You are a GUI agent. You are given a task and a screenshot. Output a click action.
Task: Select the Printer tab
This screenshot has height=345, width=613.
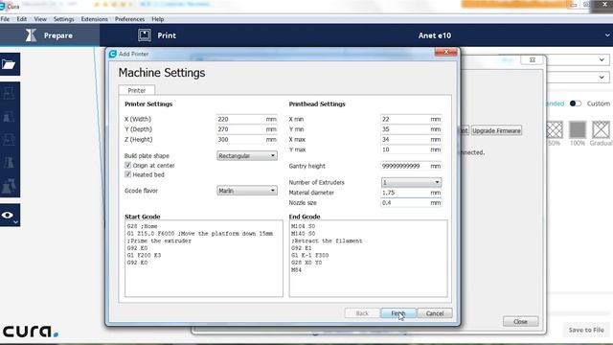[x=136, y=90]
